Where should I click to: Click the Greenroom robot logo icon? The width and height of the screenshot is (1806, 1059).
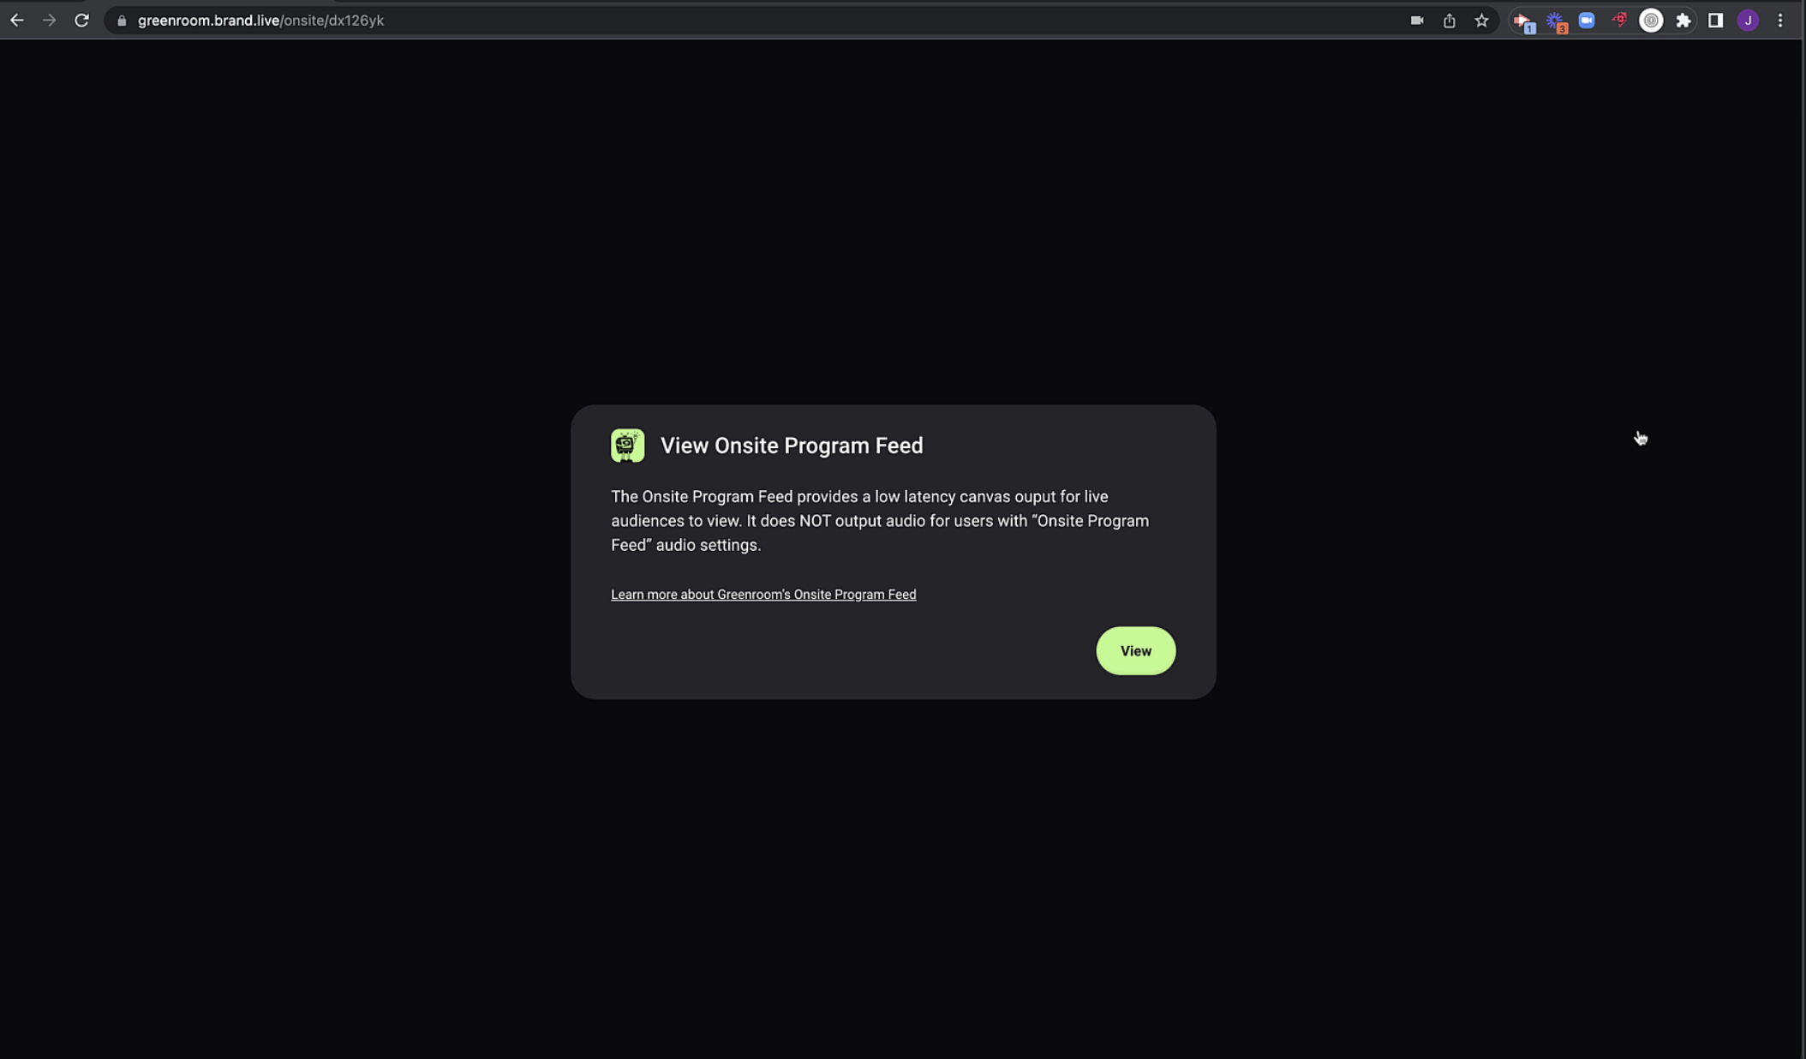pyautogui.click(x=627, y=446)
